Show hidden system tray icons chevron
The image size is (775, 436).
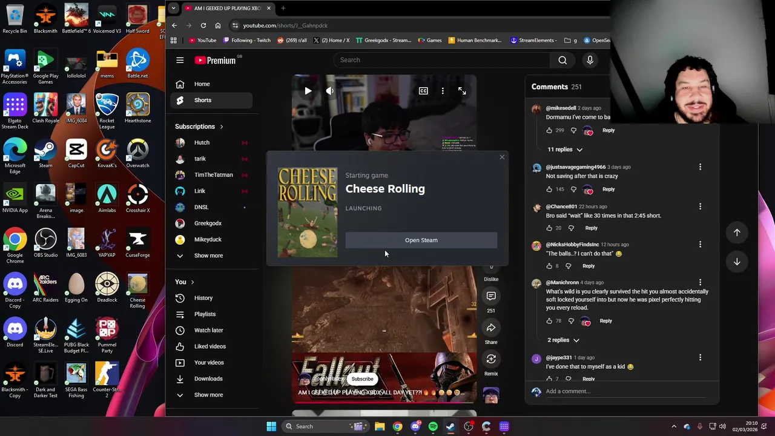[x=674, y=426]
